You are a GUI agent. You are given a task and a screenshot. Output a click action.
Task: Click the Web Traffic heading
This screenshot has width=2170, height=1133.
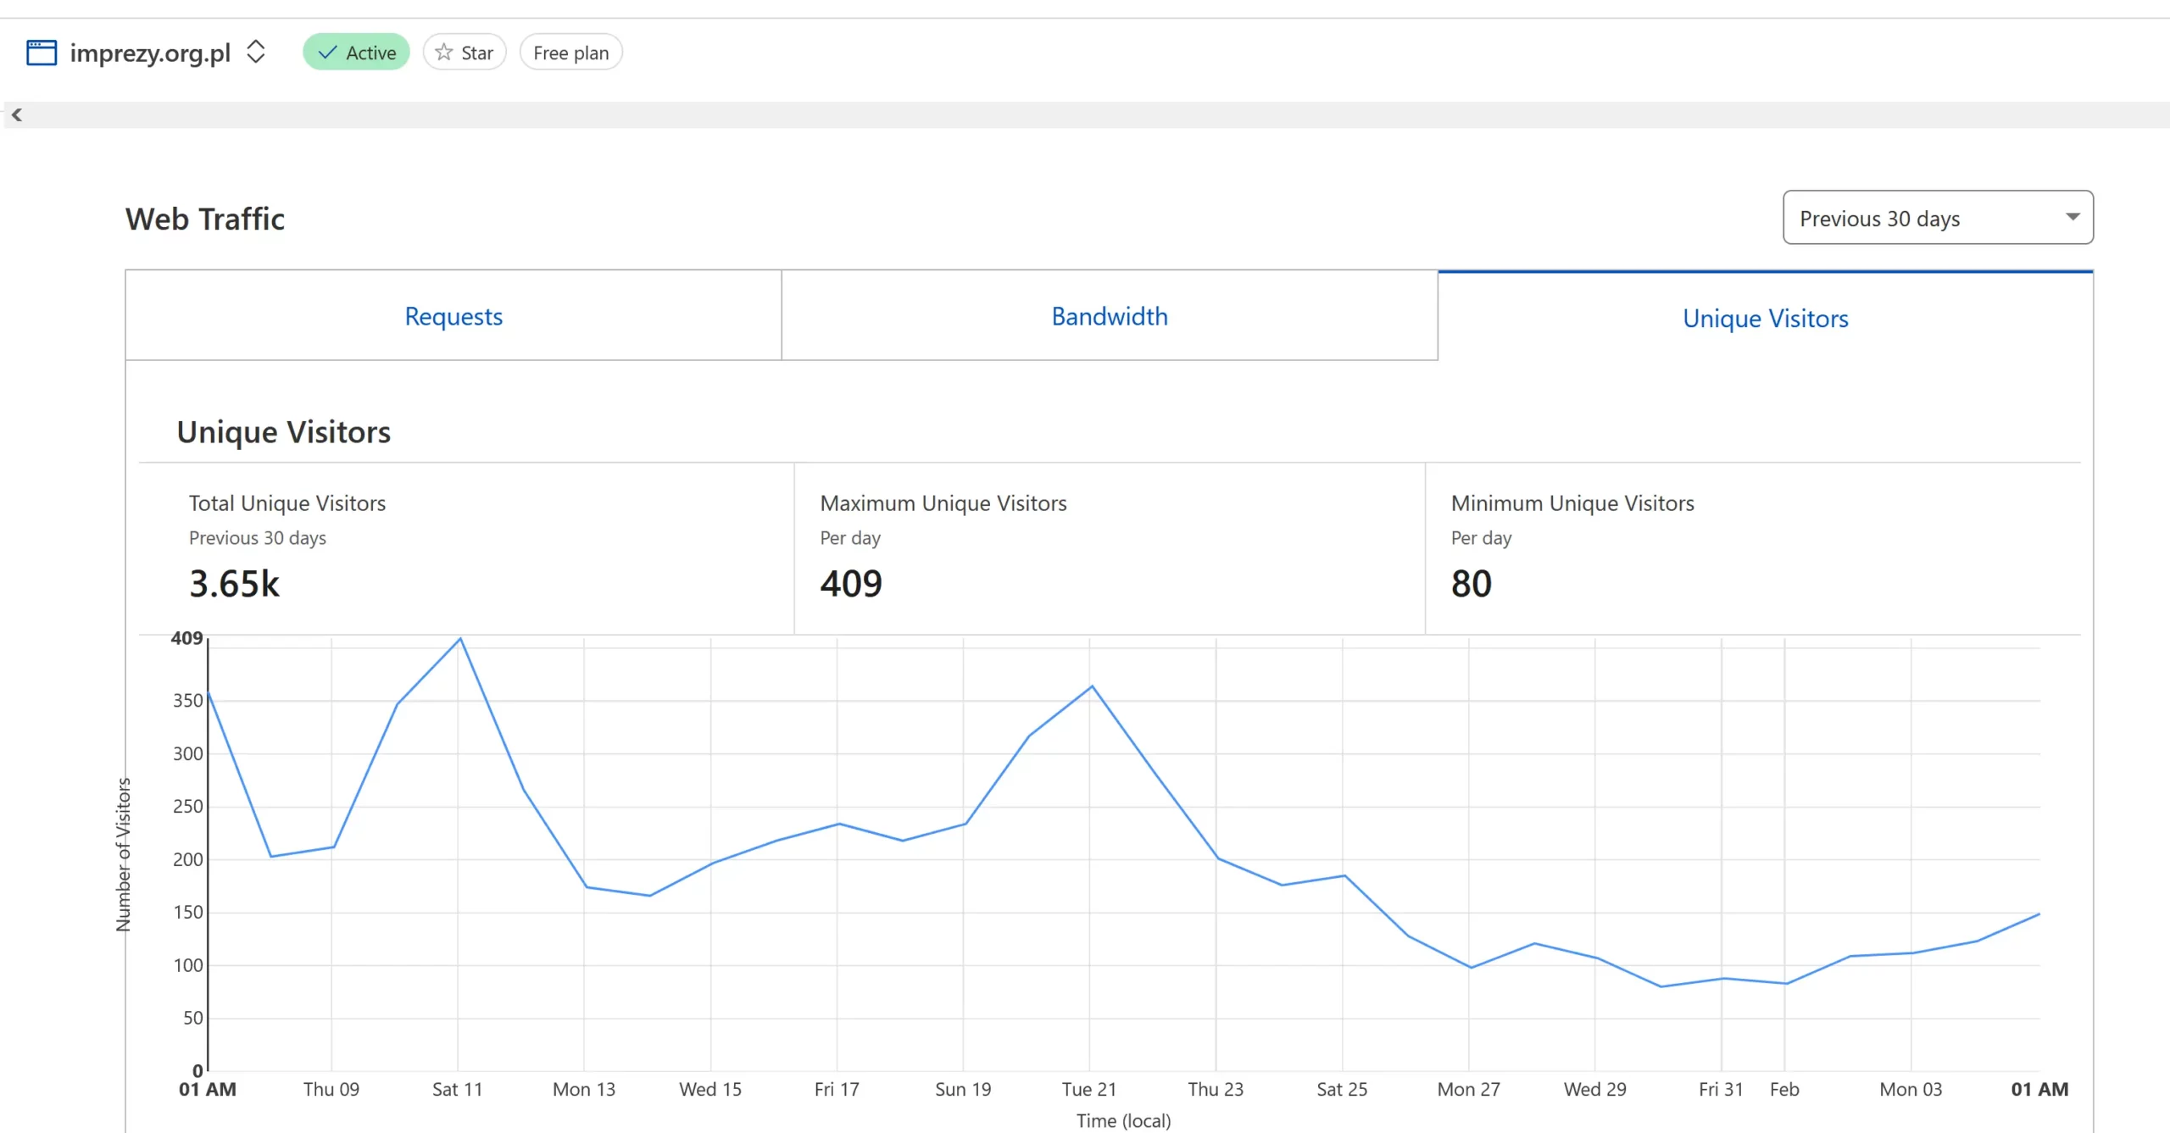205,219
